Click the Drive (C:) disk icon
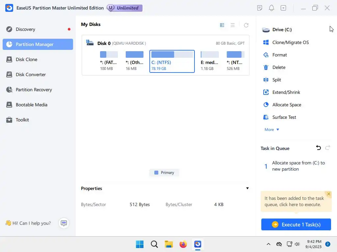 [x=266, y=30]
